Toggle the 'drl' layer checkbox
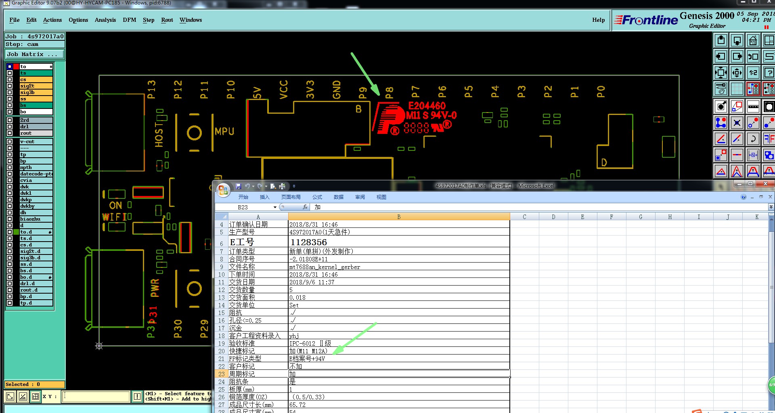775x413 pixels. (x=10, y=127)
